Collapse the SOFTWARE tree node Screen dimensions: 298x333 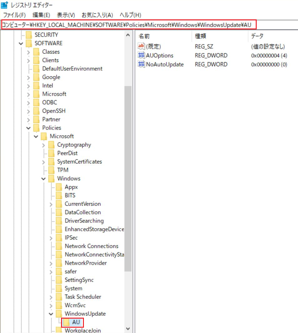[21, 44]
